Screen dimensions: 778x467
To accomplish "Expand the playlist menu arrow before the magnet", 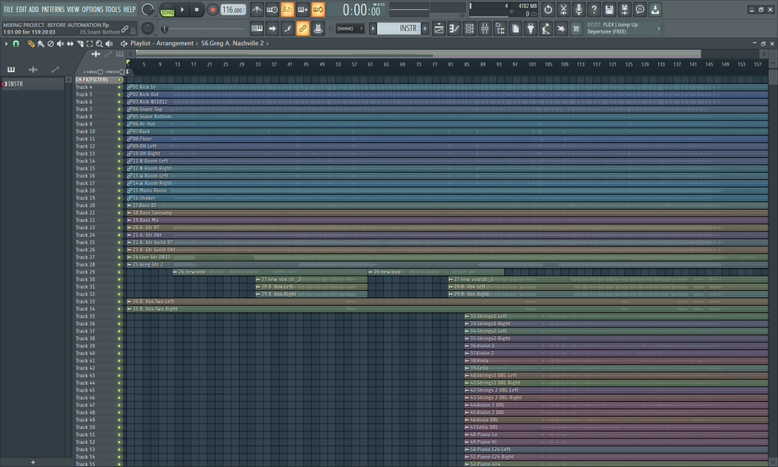I will (x=5, y=43).
